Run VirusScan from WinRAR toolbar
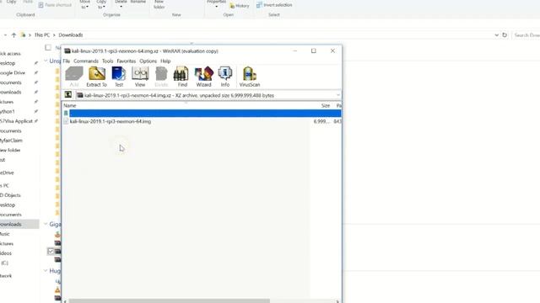The width and height of the screenshot is (540, 303). point(250,77)
